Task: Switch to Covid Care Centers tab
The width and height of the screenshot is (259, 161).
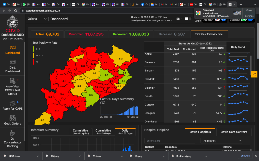Action: click(x=233, y=132)
